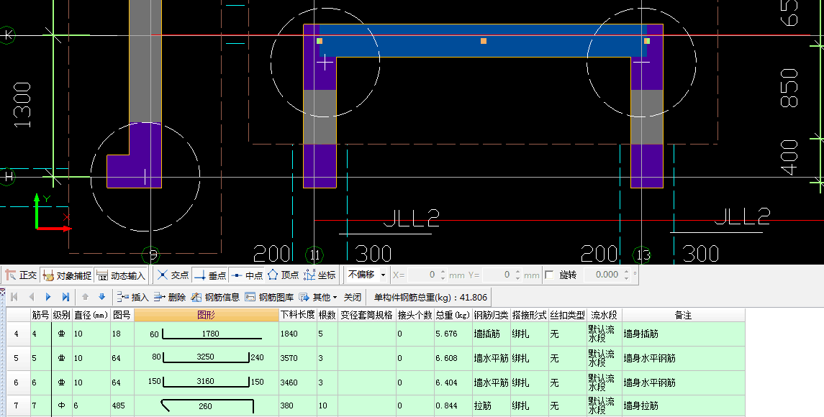This screenshot has width=824, height=417.
Task: Click the 变径套筒规格 column header
Action: 367,315
